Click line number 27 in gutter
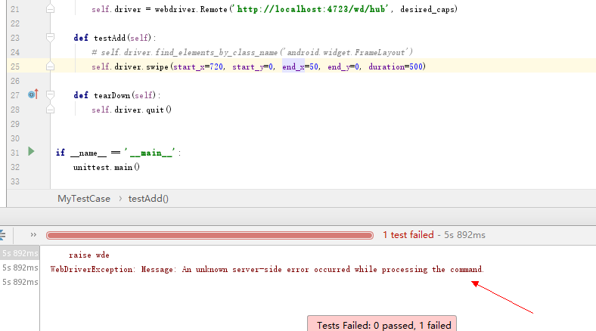The height and width of the screenshot is (331, 596). pyautogui.click(x=15, y=95)
